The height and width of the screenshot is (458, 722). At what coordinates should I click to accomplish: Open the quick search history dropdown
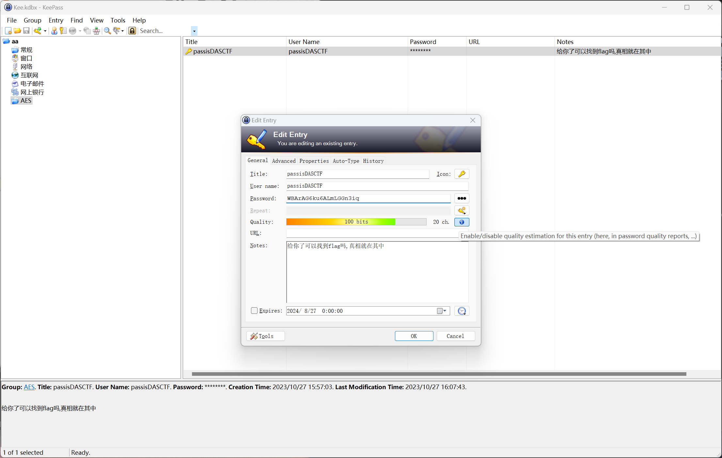[194, 31]
